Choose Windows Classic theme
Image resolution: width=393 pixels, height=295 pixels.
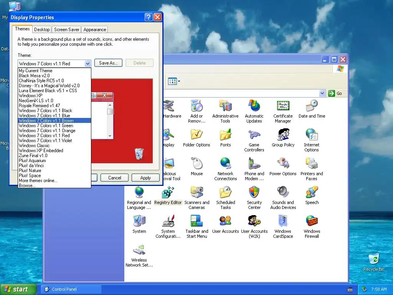[x=54, y=146]
